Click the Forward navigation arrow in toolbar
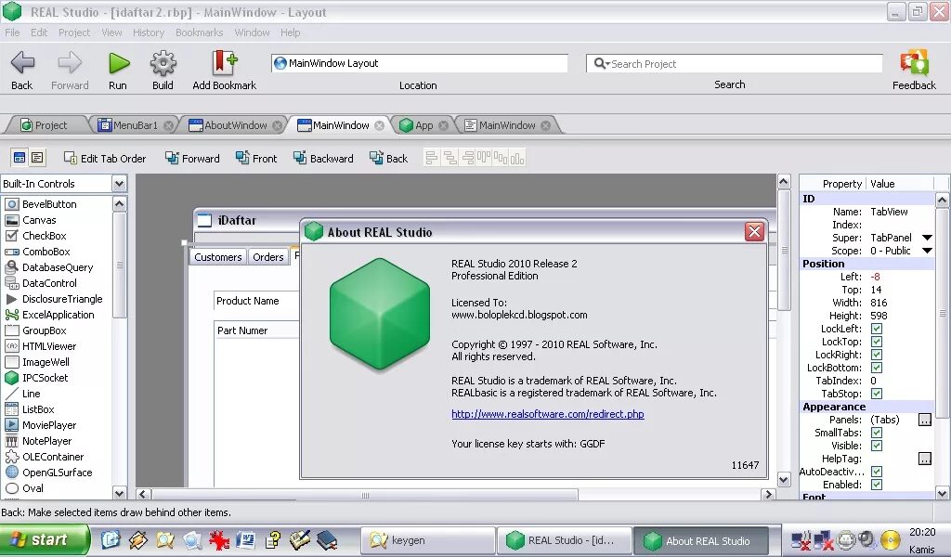Viewport: 951px width, 557px height. [x=70, y=62]
